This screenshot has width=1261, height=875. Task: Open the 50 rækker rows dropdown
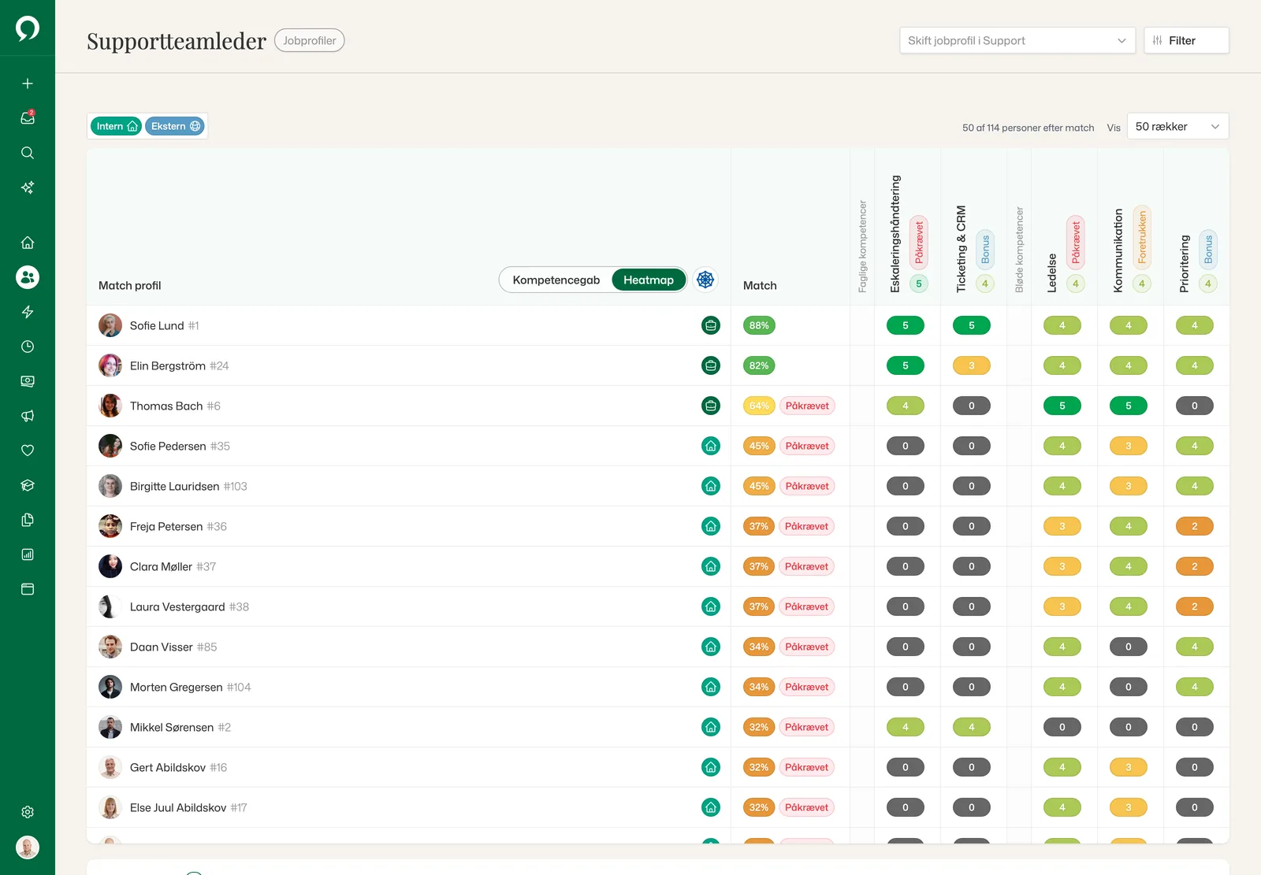click(x=1178, y=126)
